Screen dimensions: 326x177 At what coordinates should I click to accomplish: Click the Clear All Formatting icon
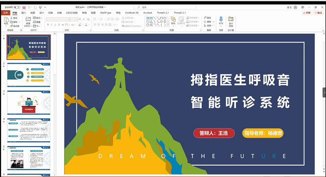tap(89, 19)
